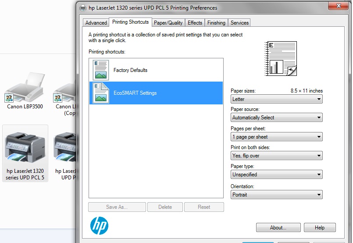Click the Help button
The height and width of the screenshot is (243, 353).
pyautogui.click(x=320, y=228)
